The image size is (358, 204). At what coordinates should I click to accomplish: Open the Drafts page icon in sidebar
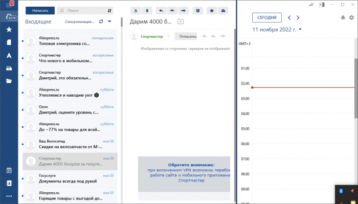tap(9, 42)
